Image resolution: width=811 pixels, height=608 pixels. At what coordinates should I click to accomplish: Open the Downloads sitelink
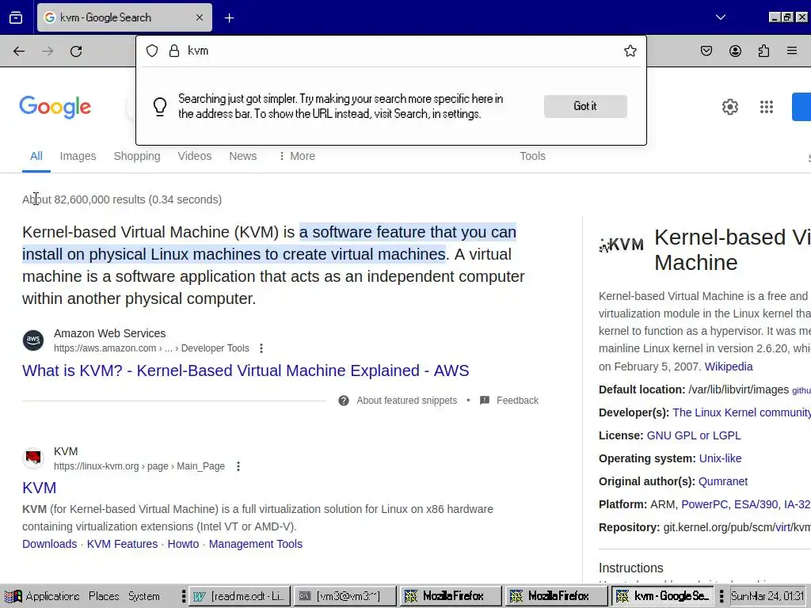[50, 544]
